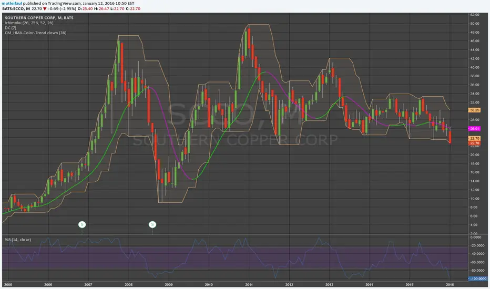Click the 2005 label on time axis
The height and width of the screenshot is (289, 490).
[8, 285]
